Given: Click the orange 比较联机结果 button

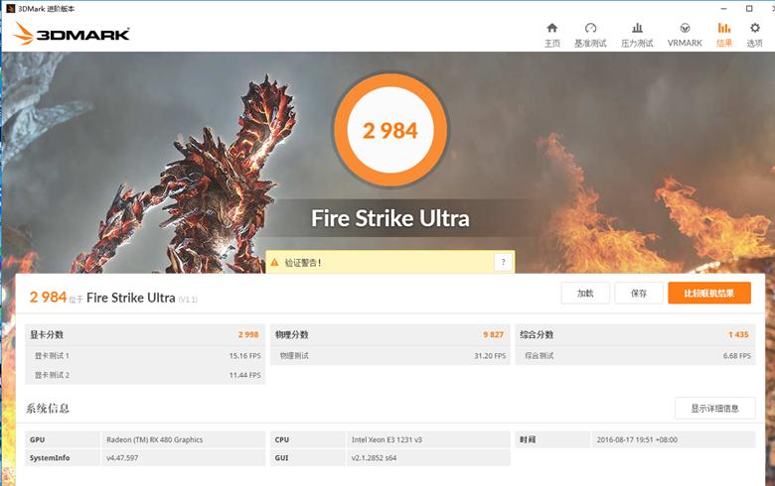Looking at the screenshot, I should point(709,294).
